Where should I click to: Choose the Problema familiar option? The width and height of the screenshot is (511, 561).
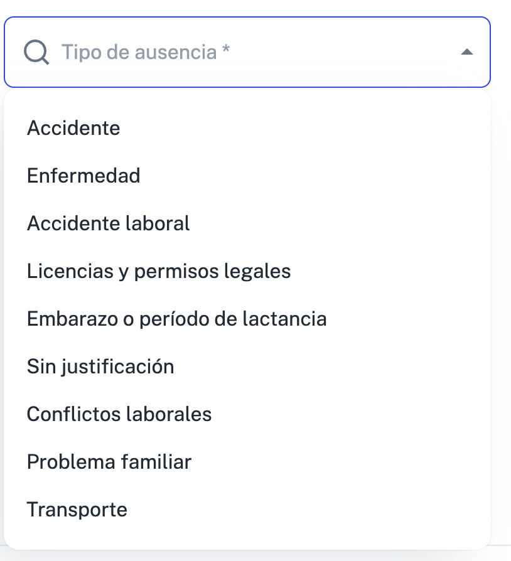(247, 461)
